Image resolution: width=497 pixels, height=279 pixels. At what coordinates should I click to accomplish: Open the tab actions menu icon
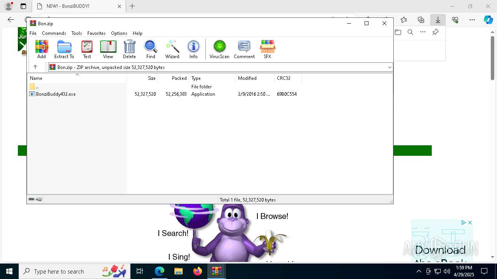tap(23, 6)
